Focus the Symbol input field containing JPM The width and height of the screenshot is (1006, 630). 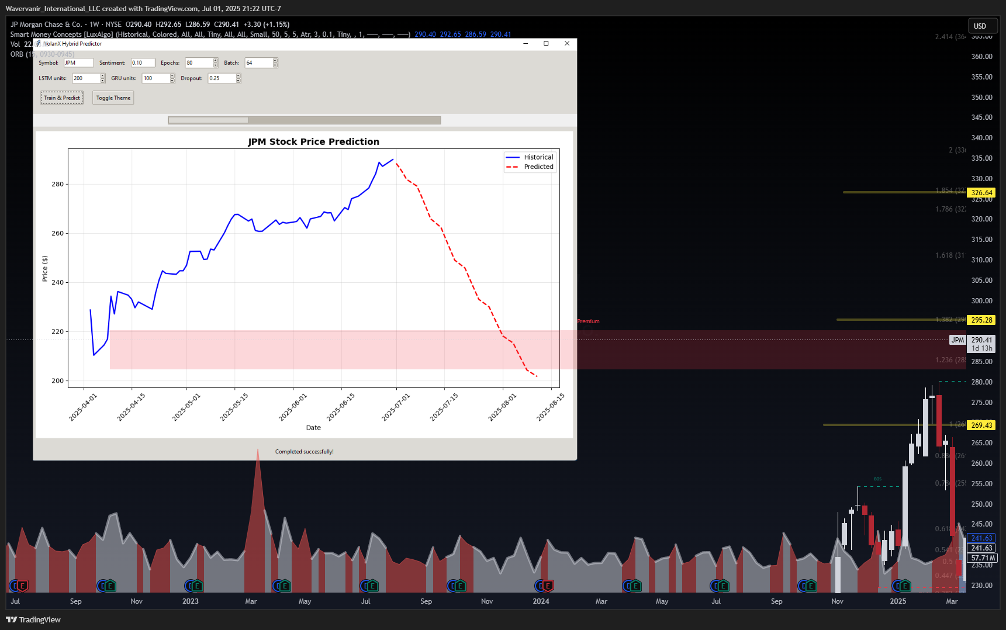pyautogui.click(x=78, y=63)
